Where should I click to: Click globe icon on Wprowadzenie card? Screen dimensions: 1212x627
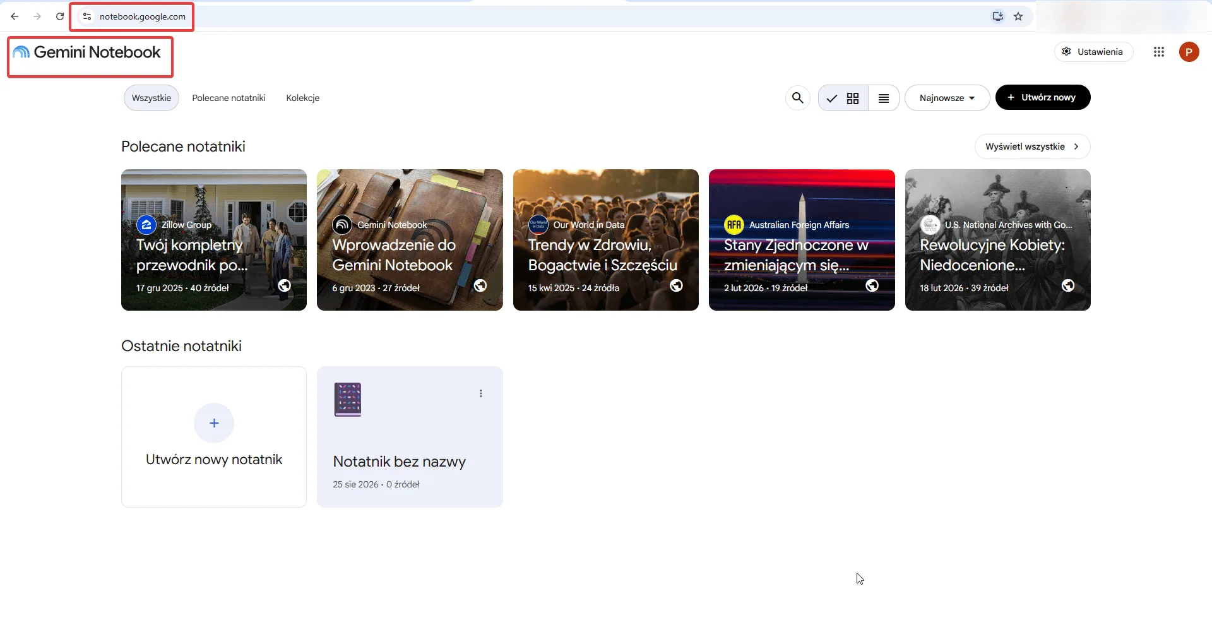(480, 285)
